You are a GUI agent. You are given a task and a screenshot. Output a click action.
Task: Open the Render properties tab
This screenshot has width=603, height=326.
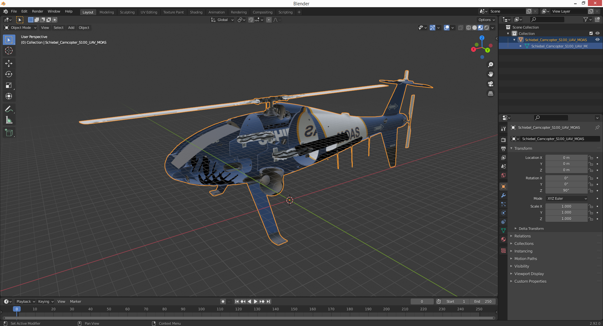point(503,140)
